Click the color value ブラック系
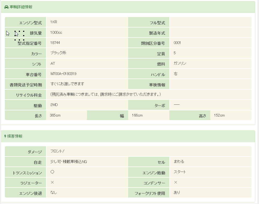This screenshot has width=259, height=204. point(58,53)
